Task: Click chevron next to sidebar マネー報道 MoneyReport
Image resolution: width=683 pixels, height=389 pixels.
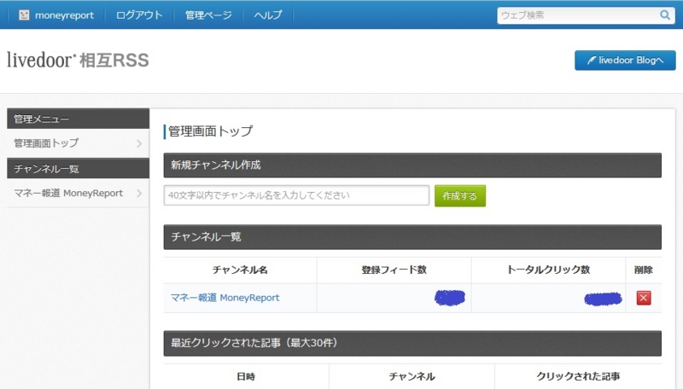Action: pos(139,193)
